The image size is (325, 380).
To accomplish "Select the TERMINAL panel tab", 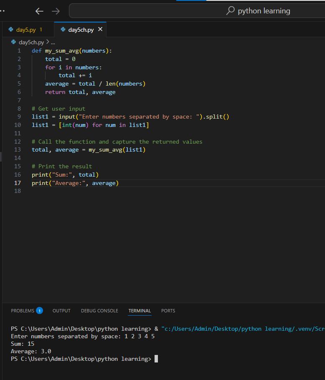I will [140, 311].
